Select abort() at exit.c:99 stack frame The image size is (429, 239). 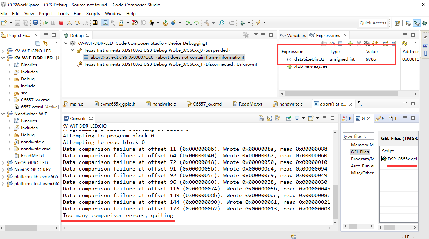[164, 57]
